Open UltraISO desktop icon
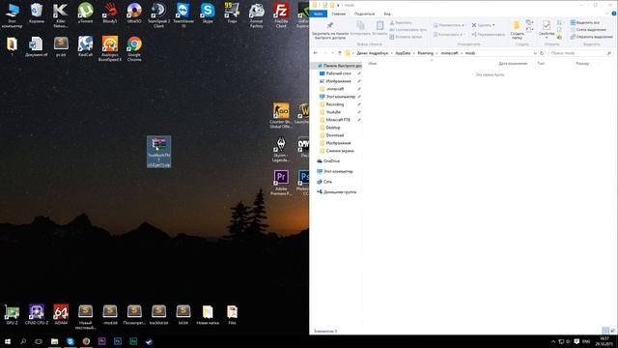 [x=134, y=14]
